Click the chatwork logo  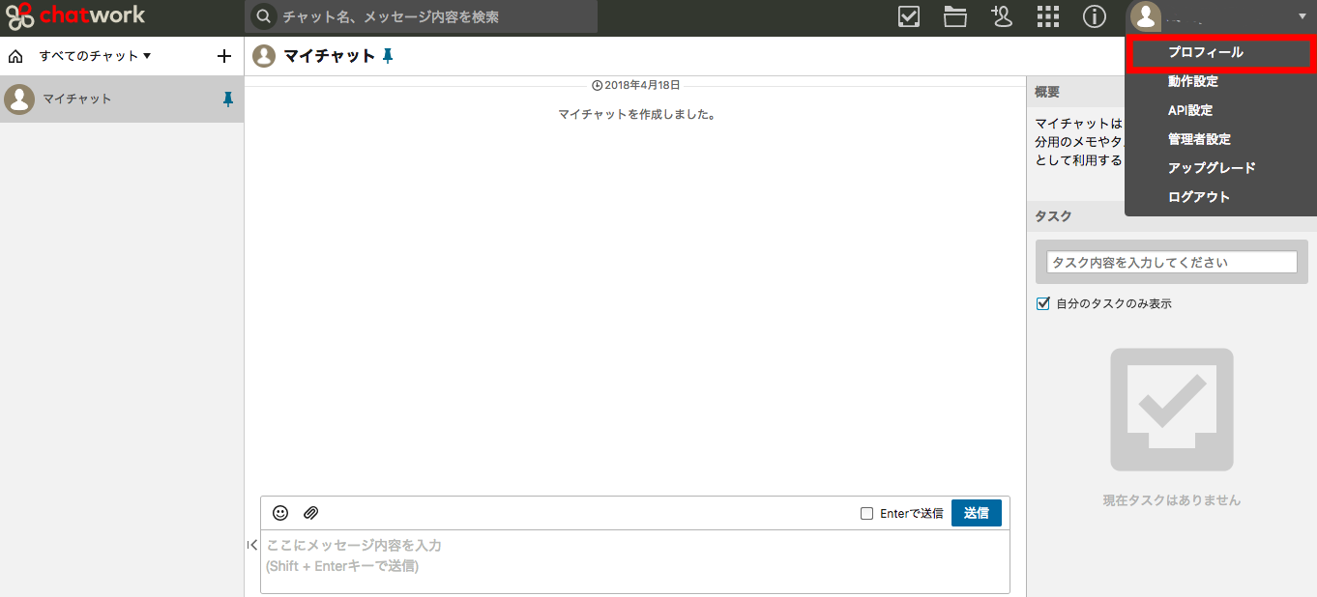pyautogui.click(x=75, y=16)
